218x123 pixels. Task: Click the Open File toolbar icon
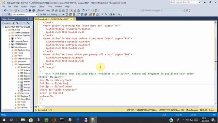coord(27,10)
